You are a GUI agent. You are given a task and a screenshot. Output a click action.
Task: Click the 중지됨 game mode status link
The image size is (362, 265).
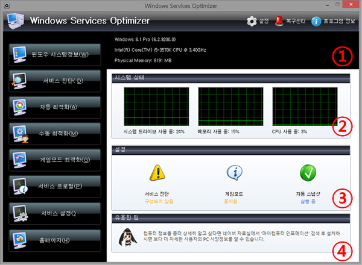(230, 202)
